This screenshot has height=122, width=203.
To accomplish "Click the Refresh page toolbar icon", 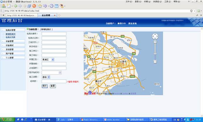I will pos(29,6).
